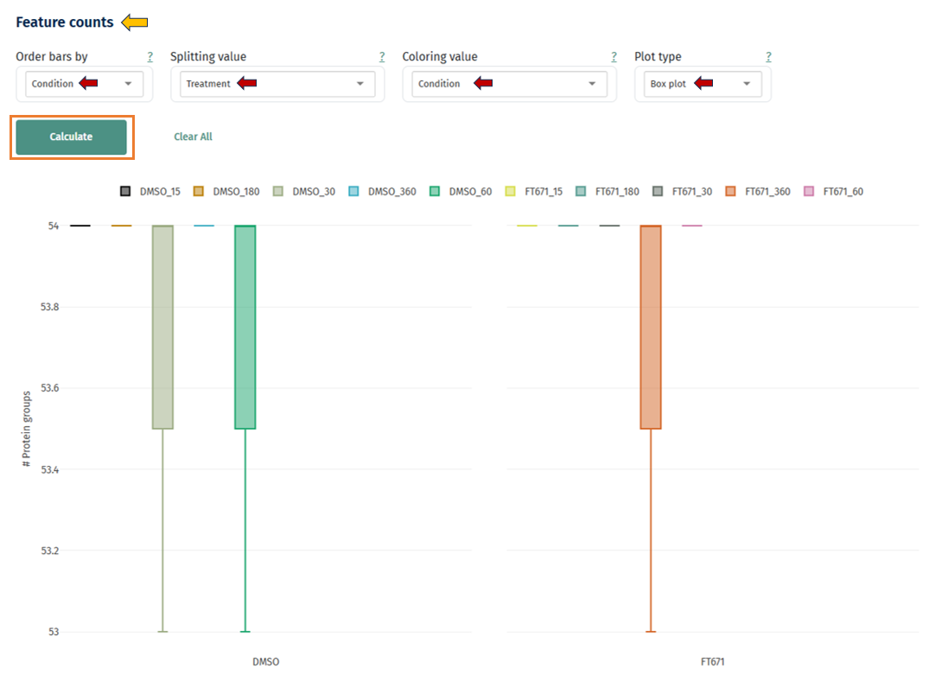Open help for Splitting value

(381, 56)
